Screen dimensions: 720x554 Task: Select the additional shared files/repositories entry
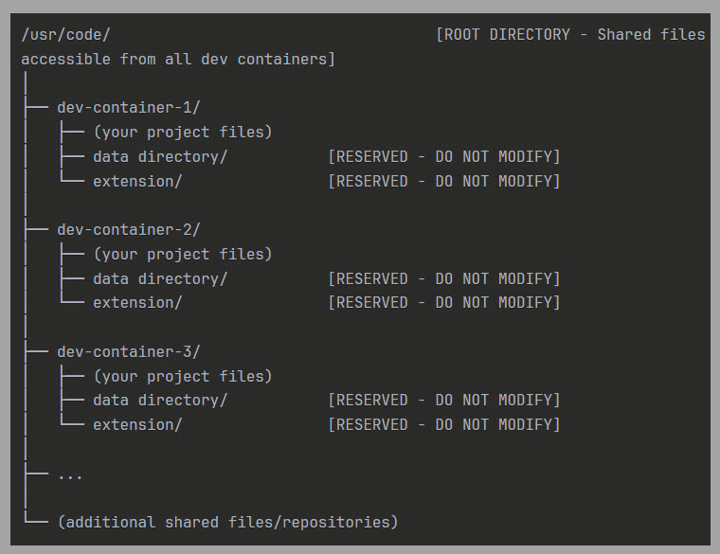pos(227,522)
